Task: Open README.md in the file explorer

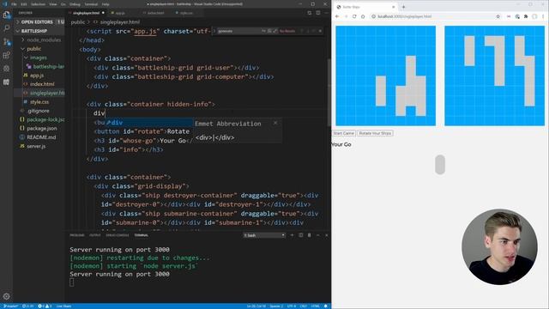Action: [41, 137]
